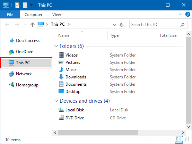Image resolution: width=192 pixels, height=144 pixels.
Task: Click the This PC system icon in title bar
Action: click(x=6, y=5)
